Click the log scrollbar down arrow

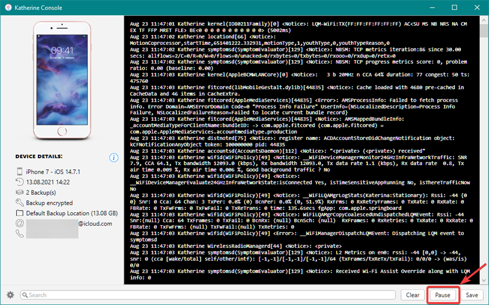[x=484, y=280]
